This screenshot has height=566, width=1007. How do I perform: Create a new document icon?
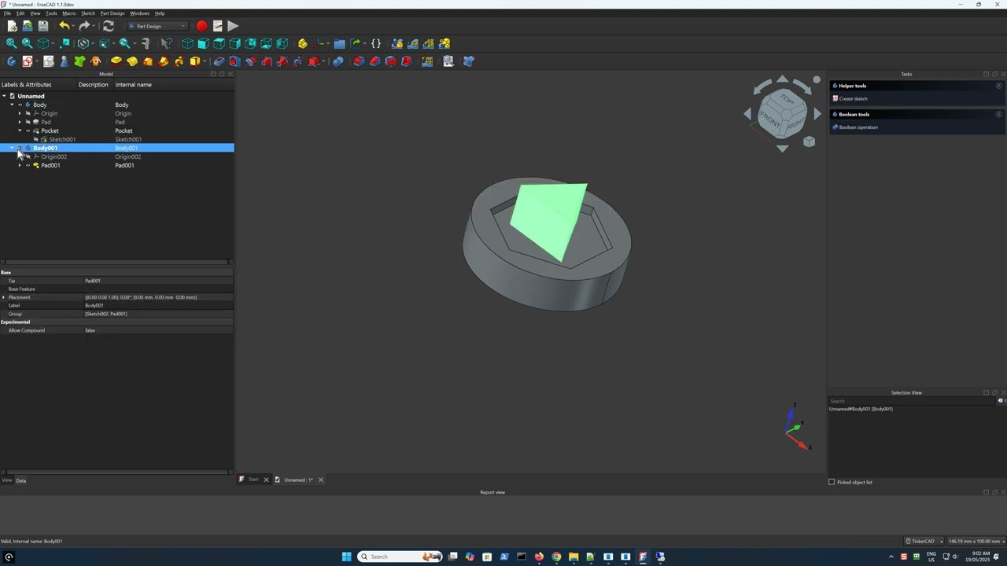tap(12, 26)
